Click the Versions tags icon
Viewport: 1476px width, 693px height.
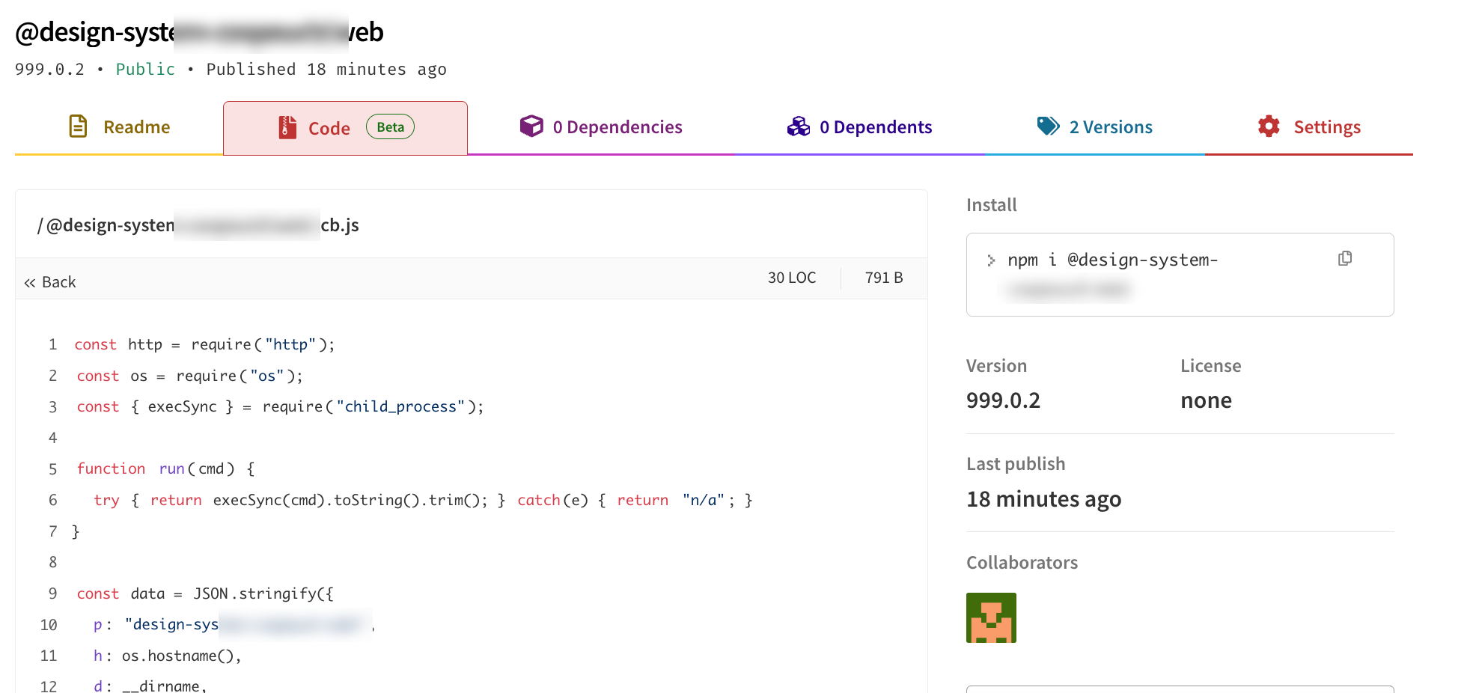pyautogui.click(x=1048, y=126)
